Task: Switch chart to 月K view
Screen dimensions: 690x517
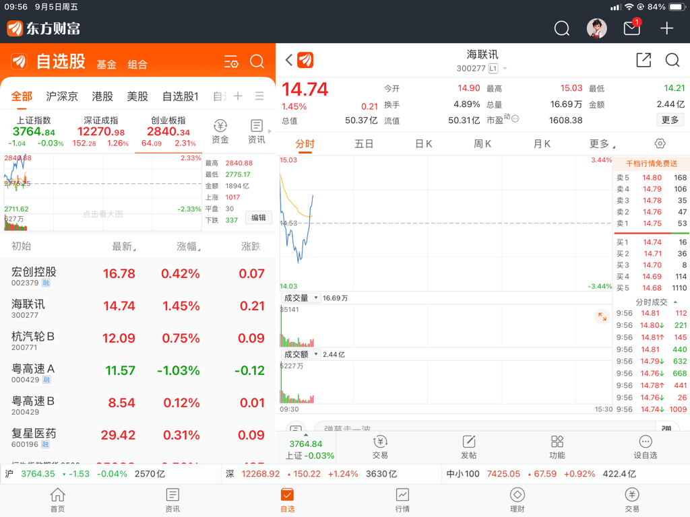Action: 542,144
